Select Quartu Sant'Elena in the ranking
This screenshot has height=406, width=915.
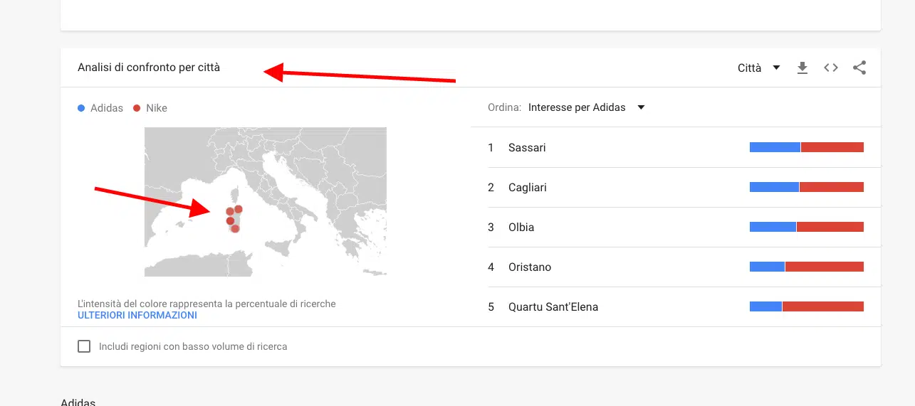553,307
